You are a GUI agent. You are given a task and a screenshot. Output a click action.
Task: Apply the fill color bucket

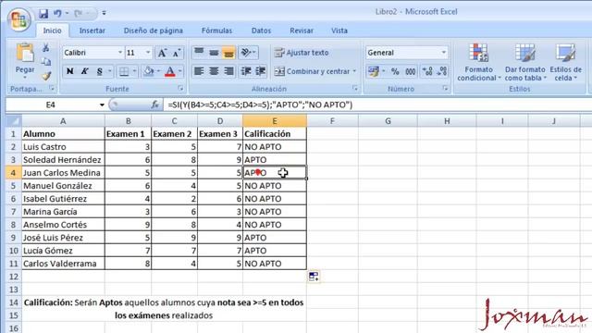click(x=149, y=71)
